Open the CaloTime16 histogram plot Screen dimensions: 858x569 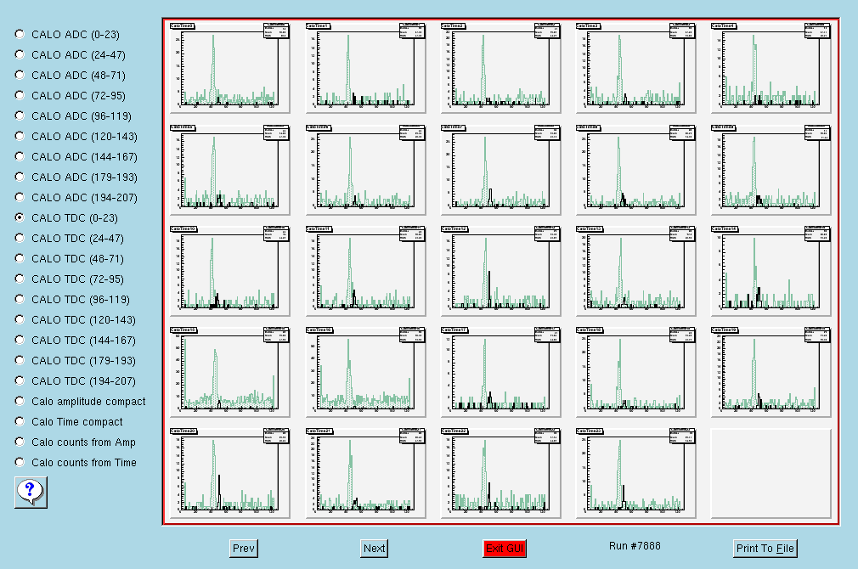point(365,372)
